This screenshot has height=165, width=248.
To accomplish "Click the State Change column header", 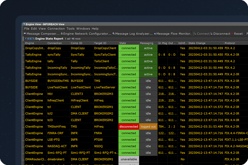I will click(206, 43).
